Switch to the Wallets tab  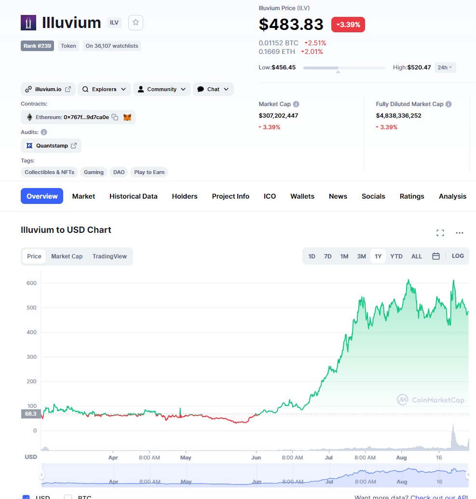tap(302, 196)
